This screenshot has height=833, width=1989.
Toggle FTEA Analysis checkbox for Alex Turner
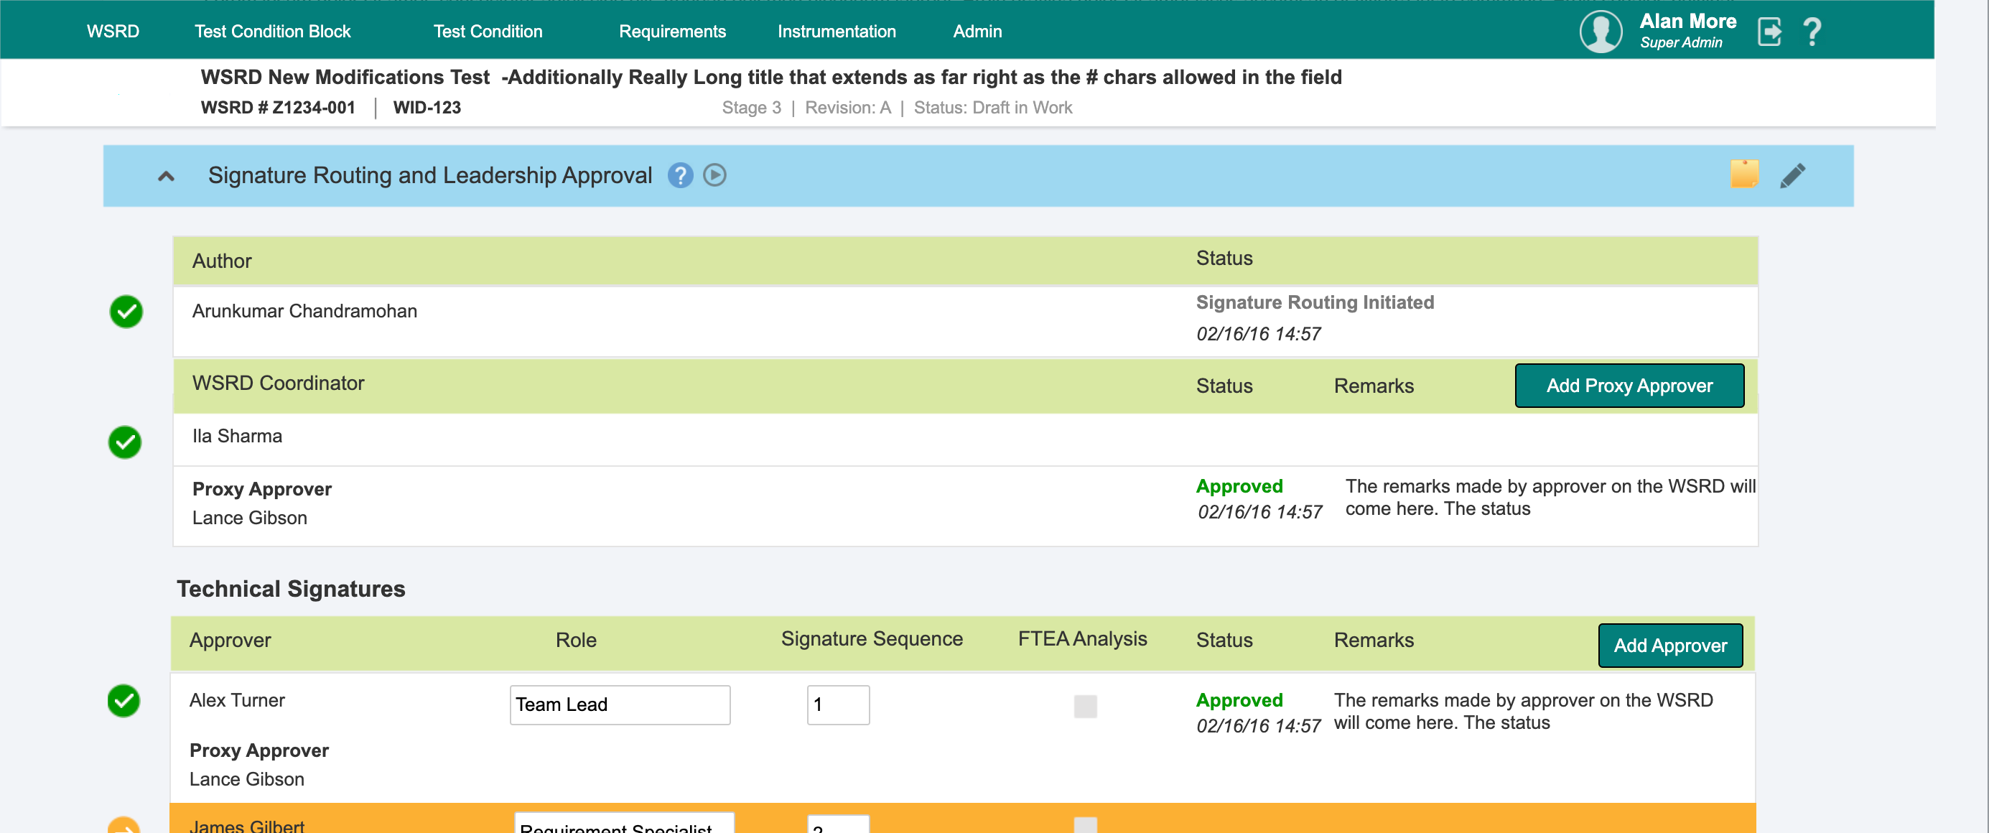1085,706
